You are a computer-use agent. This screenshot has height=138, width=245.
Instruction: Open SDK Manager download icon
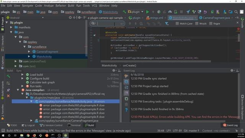pos(225,12)
